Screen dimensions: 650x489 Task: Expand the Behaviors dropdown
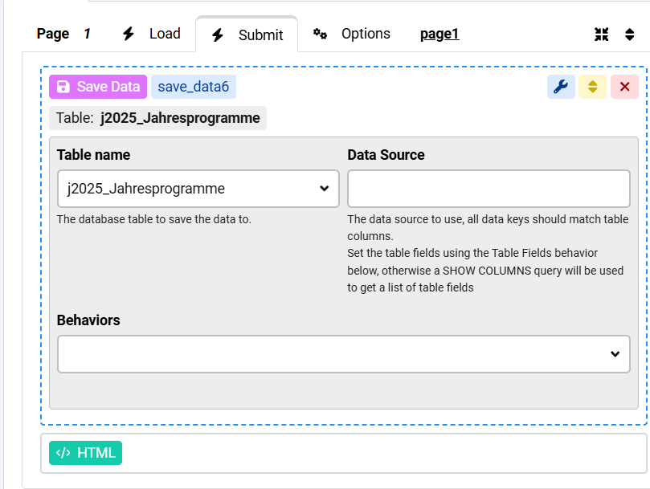click(344, 354)
